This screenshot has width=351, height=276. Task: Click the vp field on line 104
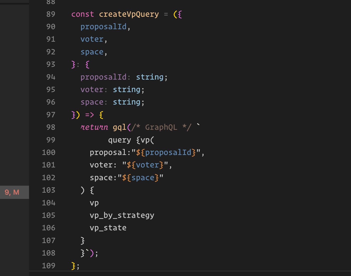(94, 203)
